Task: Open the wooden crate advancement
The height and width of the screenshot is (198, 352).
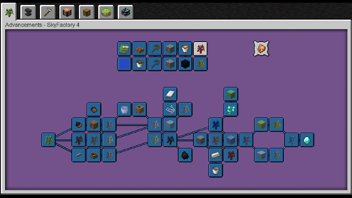Action: click(139, 109)
